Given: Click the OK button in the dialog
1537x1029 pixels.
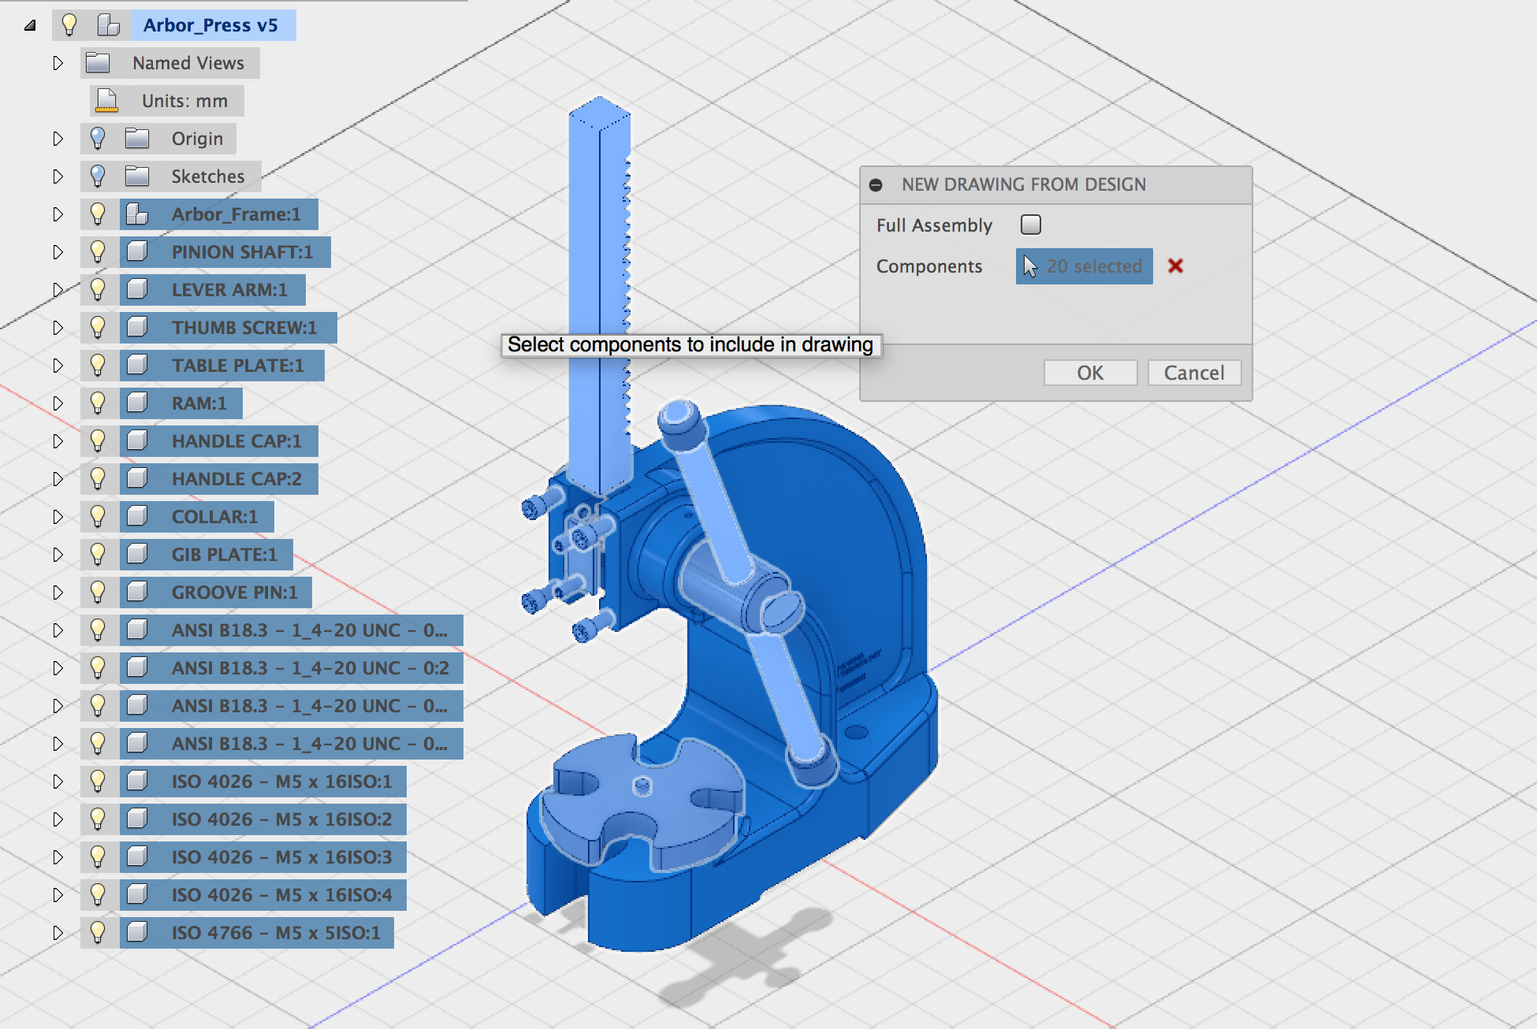Looking at the screenshot, I should (x=1090, y=373).
